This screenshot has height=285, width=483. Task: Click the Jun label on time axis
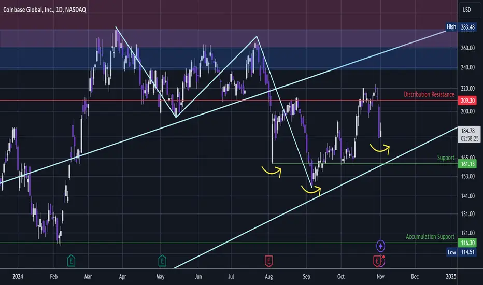198,276
